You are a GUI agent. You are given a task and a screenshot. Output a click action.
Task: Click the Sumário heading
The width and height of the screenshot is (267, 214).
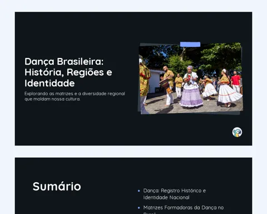[x=57, y=186]
